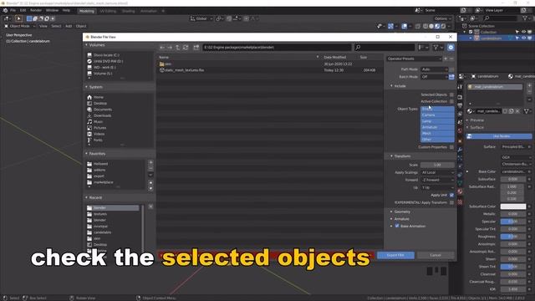This screenshot has height=301, width=535.
Task: Click the Export FBX button
Action: tap(395, 255)
